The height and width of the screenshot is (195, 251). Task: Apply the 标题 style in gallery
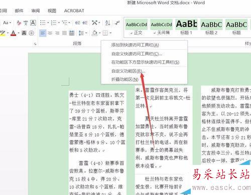[x=236, y=27]
